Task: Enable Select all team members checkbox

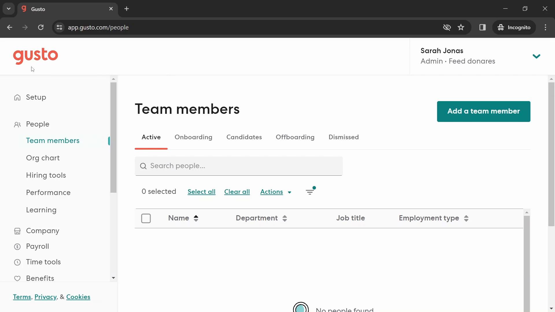Action: tap(146, 218)
